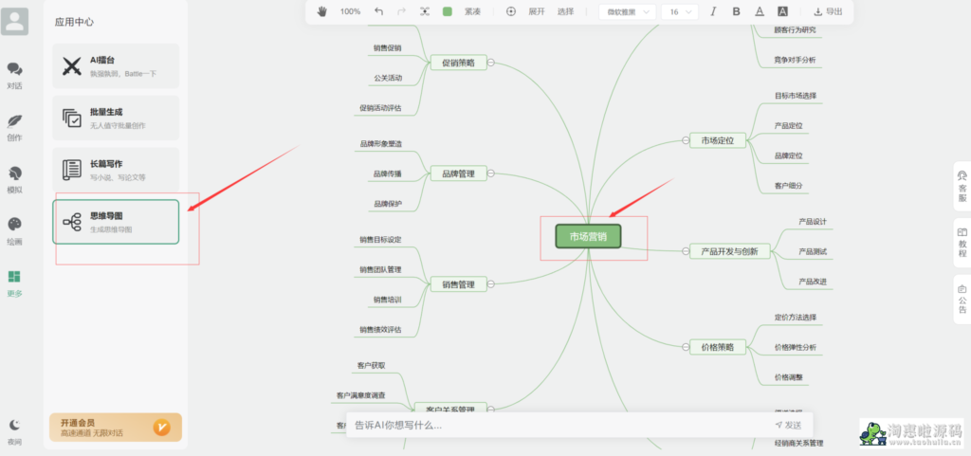Go to 对话 chat section
This screenshot has width=971, height=456.
(x=15, y=76)
